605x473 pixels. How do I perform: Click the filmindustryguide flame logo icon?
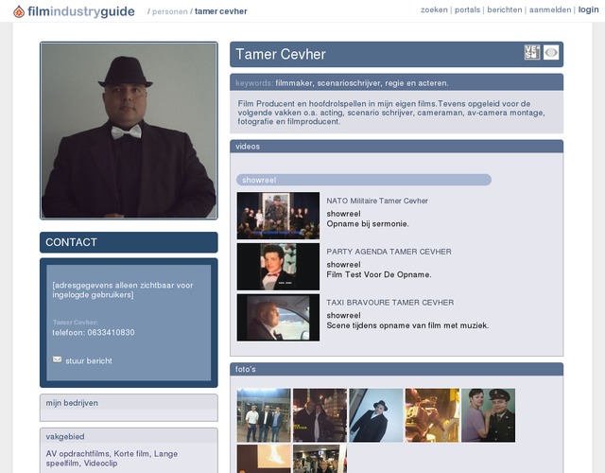(19, 11)
